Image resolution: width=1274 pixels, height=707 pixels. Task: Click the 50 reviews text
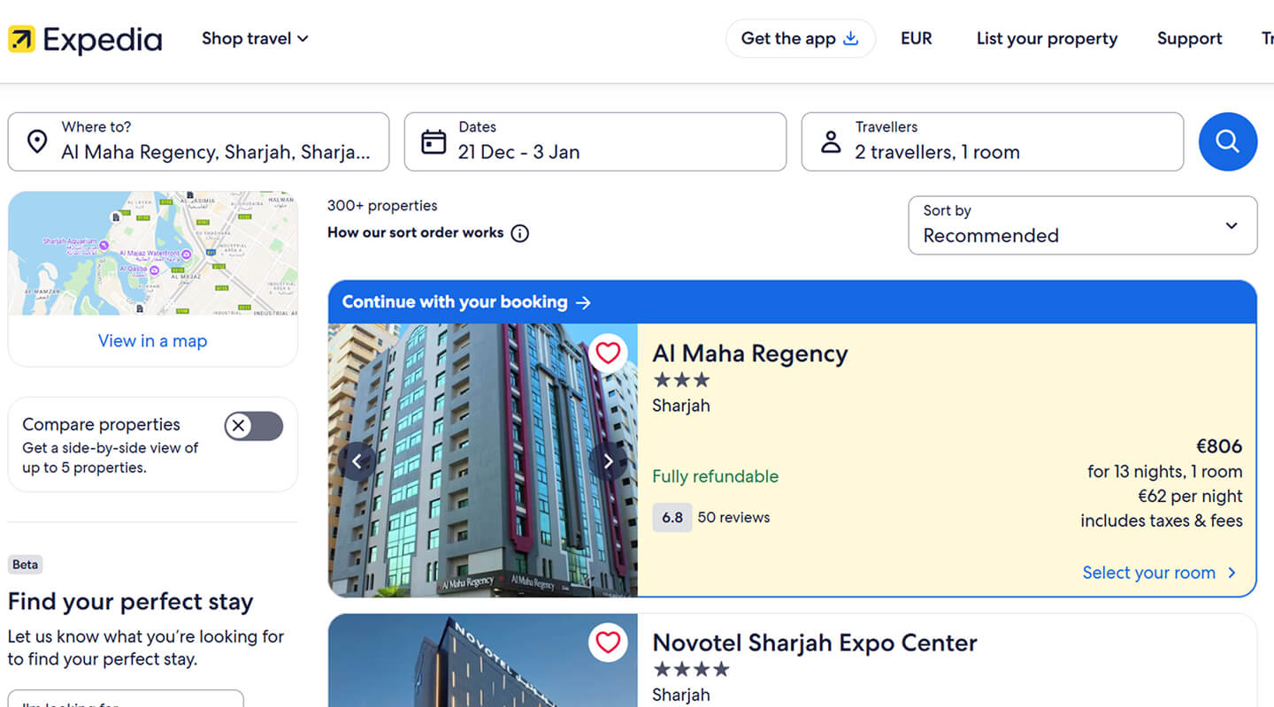pyautogui.click(x=733, y=518)
